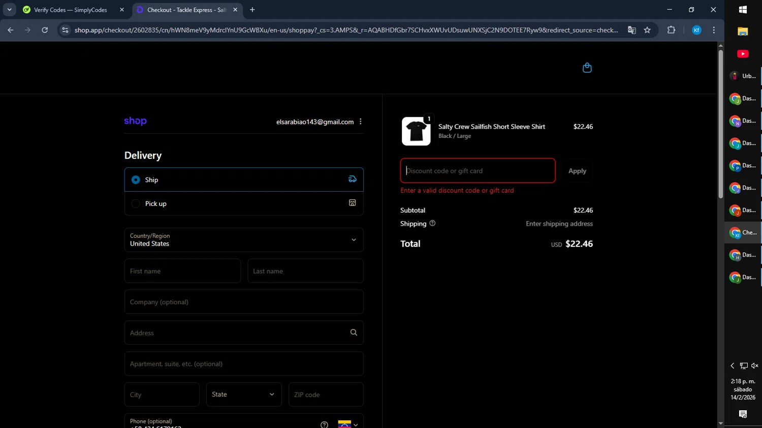Viewport: 762px width, 428px height.
Task: Reload the checkout page
Action: tap(45, 30)
